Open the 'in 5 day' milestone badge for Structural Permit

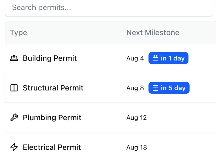tap(169, 88)
